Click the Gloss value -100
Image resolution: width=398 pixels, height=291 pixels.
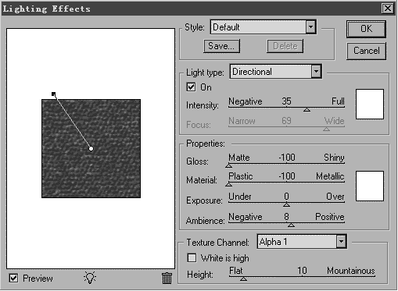pos(287,158)
